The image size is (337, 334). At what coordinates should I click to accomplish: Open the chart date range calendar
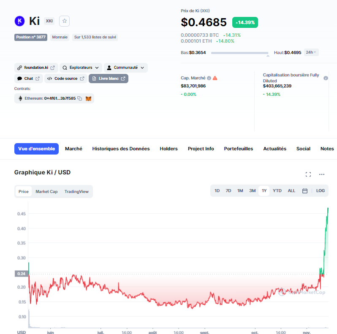305,190
